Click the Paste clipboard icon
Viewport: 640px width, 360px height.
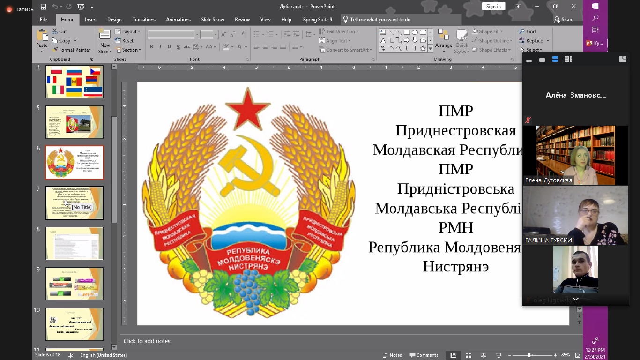point(42,36)
